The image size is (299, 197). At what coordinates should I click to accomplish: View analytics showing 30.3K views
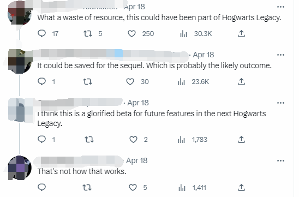196,34
